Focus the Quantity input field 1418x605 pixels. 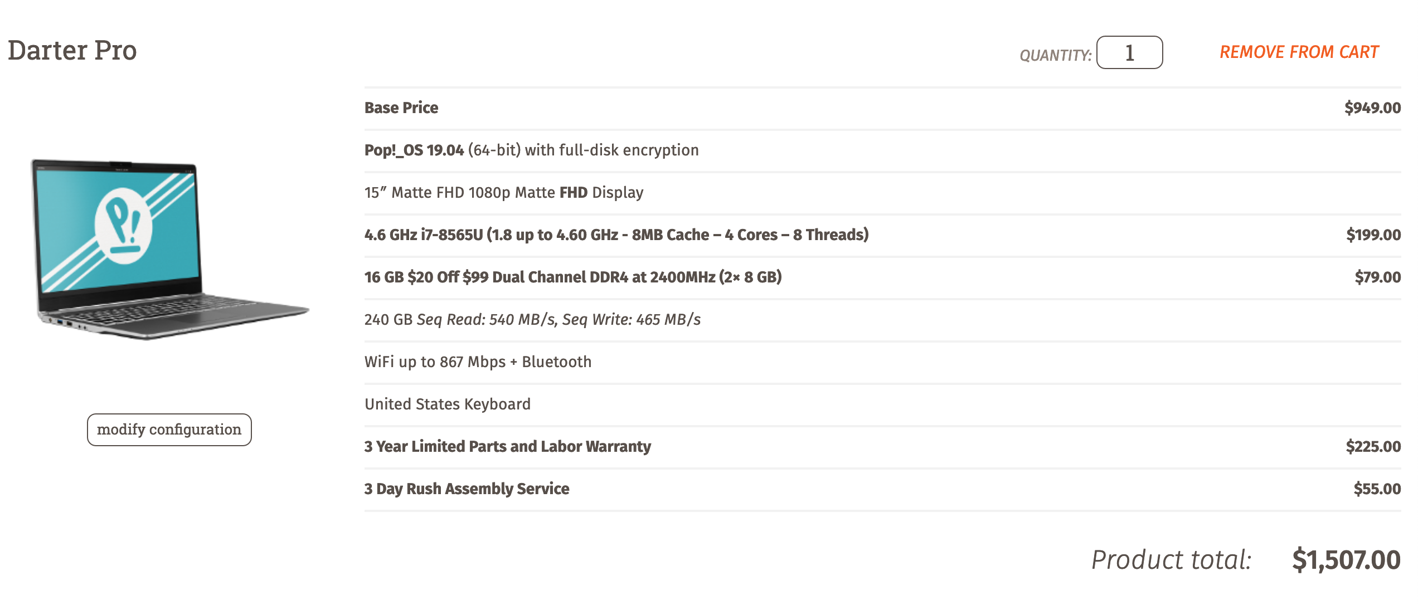tap(1129, 53)
